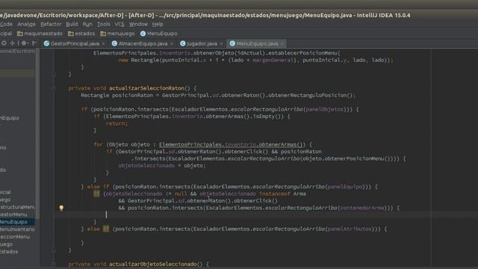This screenshot has width=478, height=269.
Task: Click the maquinaestado breadcrumb folder
Action: coord(40,34)
